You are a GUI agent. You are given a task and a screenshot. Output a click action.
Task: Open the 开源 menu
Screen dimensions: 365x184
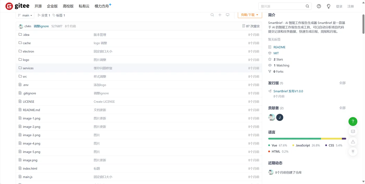click(38, 6)
